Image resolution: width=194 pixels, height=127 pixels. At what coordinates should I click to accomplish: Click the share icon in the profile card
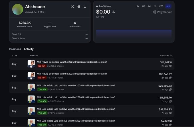pyautogui.click(x=85, y=7)
